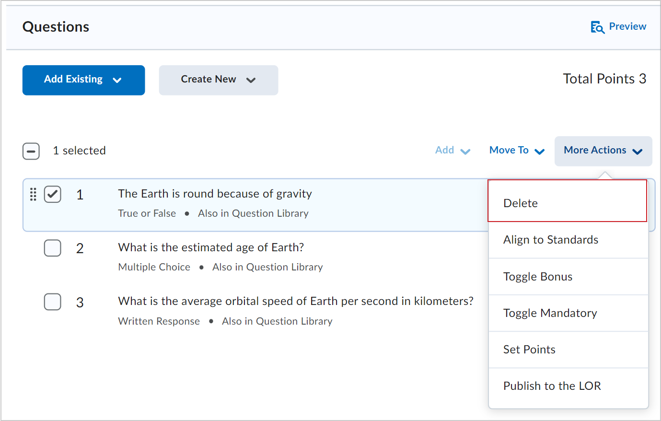
Task: Click the Add Existing chevron arrow
Action: (x=117, y=80)
